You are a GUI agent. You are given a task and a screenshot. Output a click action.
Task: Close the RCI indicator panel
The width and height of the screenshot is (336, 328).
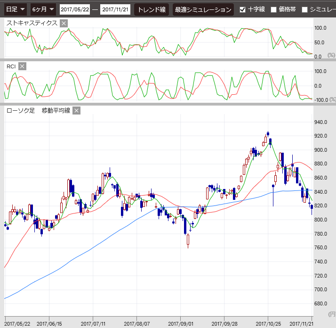(22, 66)
